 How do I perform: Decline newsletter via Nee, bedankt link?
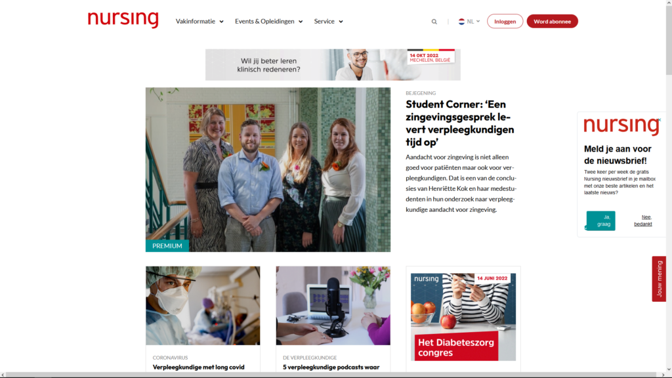coord(643,220)
